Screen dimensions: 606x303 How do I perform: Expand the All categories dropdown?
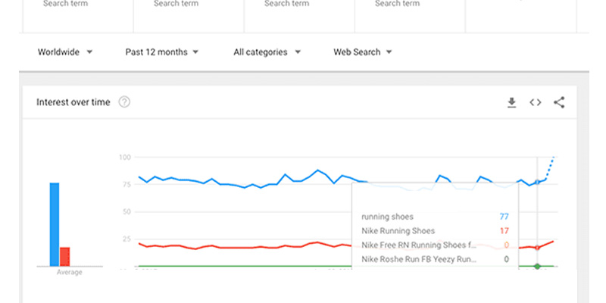coord(267,52)
